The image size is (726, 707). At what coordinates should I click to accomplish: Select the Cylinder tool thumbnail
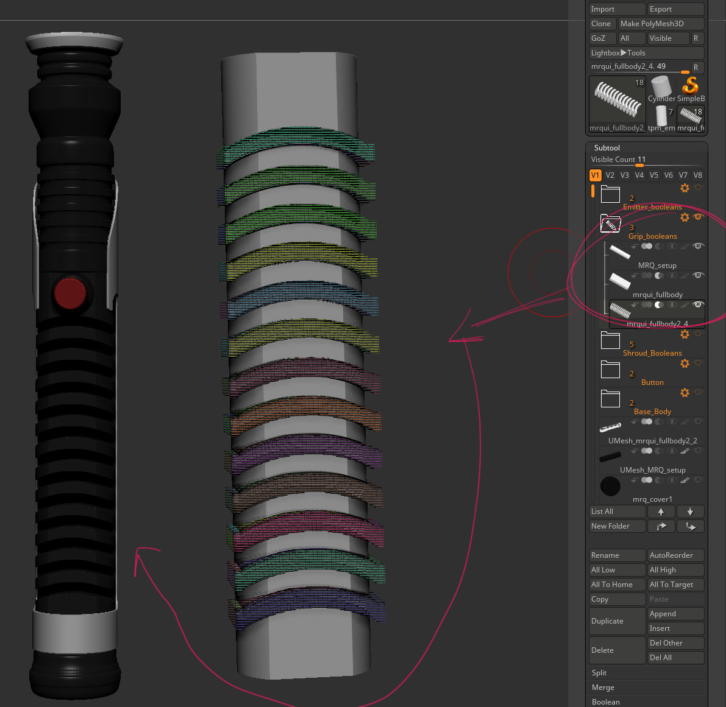pyautogui.click(x=661, y=90)
